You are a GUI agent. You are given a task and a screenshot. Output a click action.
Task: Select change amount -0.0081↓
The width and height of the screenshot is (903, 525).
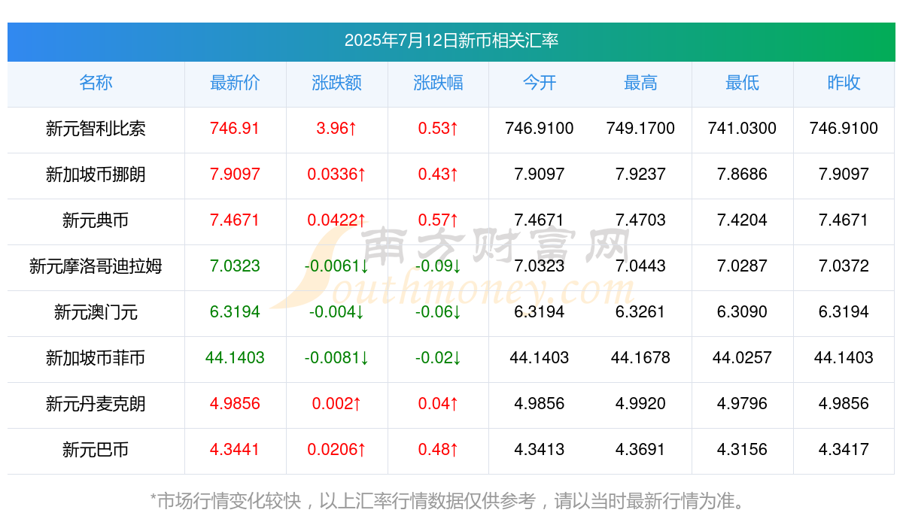point(336,358)
